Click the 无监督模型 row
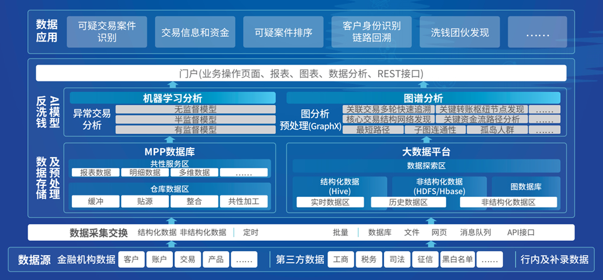The height and width of the screenshot is (280, 603). pos(195,110)
